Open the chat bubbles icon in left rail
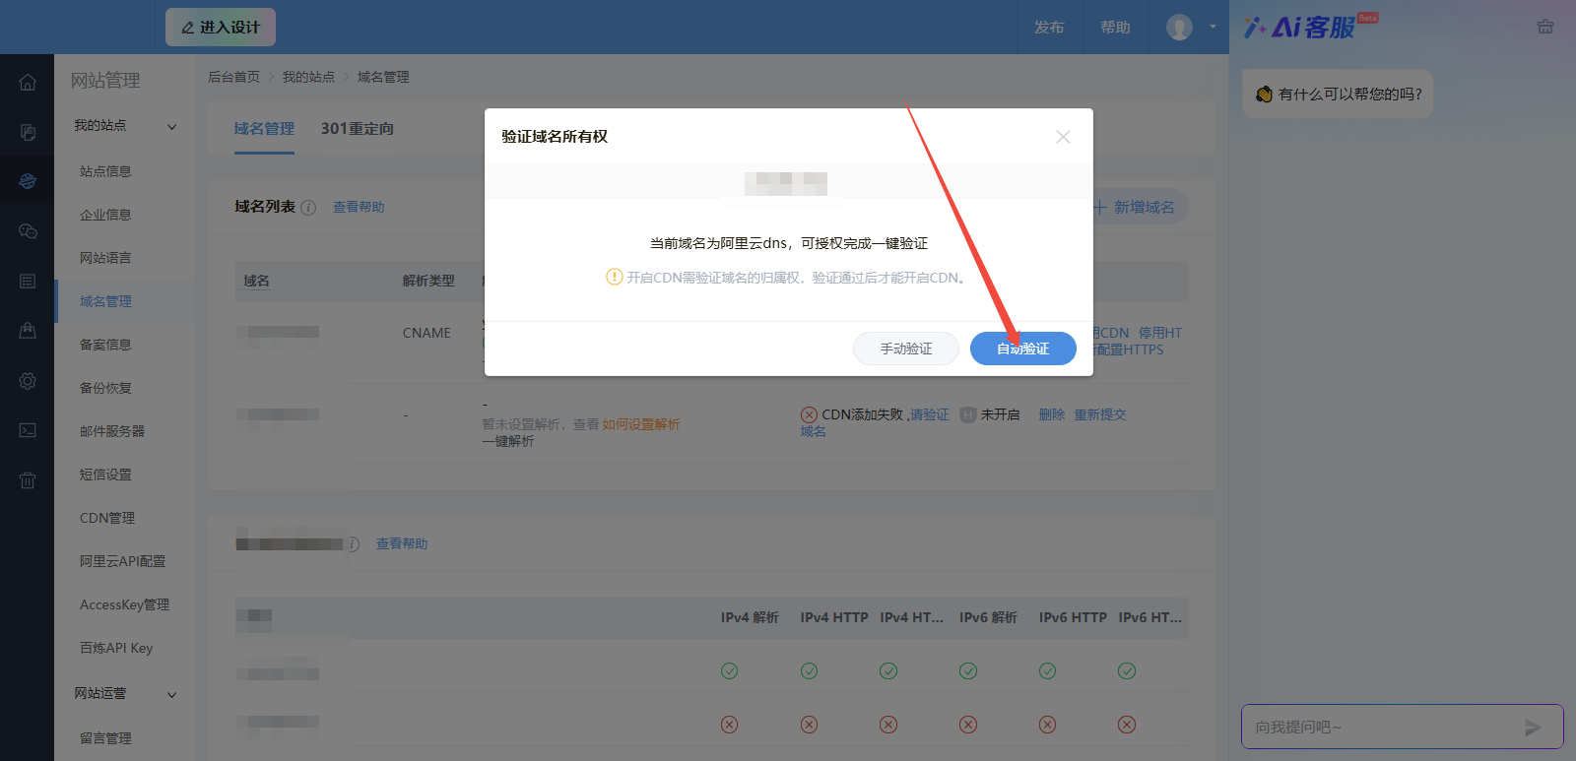Viewport: 1576px width, 761px height. click(x=28, y=231)
